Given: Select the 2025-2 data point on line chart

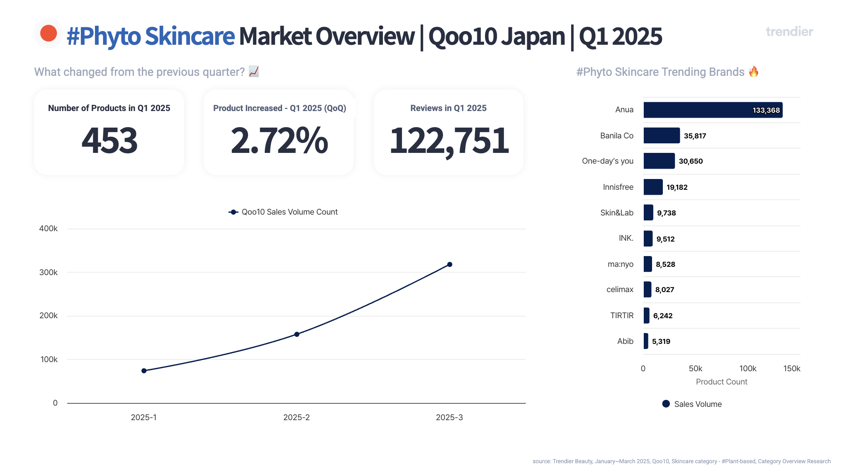Looking at the screenshot, I should pos(297,334).
